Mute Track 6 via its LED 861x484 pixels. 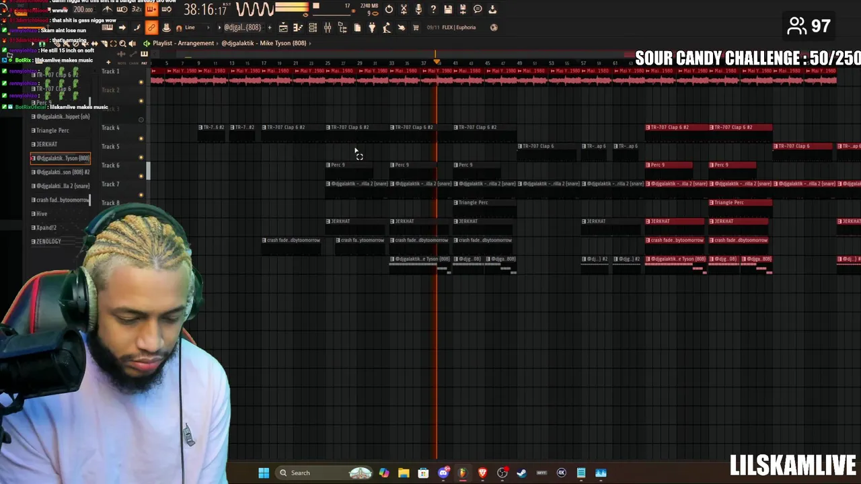[x=141, y=176]
